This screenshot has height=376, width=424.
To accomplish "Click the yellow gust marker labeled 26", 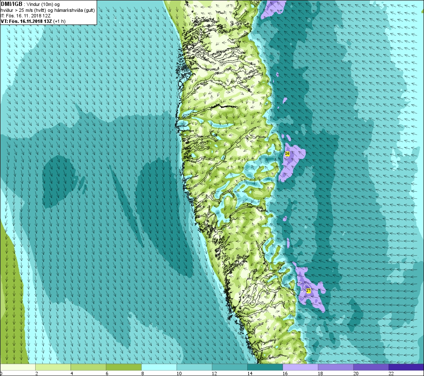I will (287, 153).
